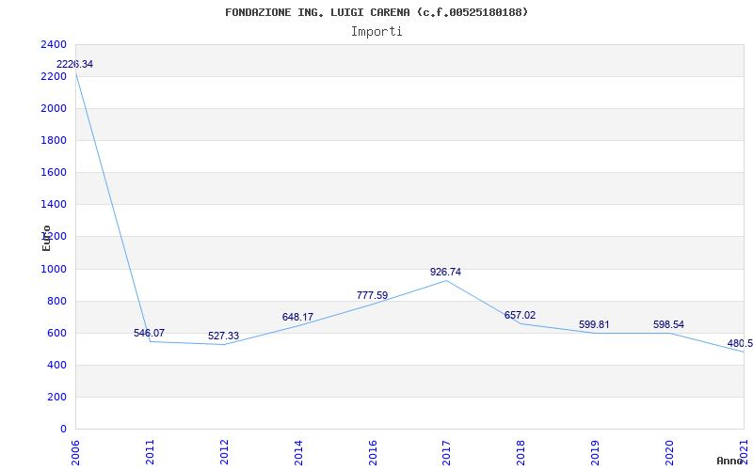Click the 1800 y-axis tick label
The width and height of the screenshot is (753, 470).
[x=55, y=140]
